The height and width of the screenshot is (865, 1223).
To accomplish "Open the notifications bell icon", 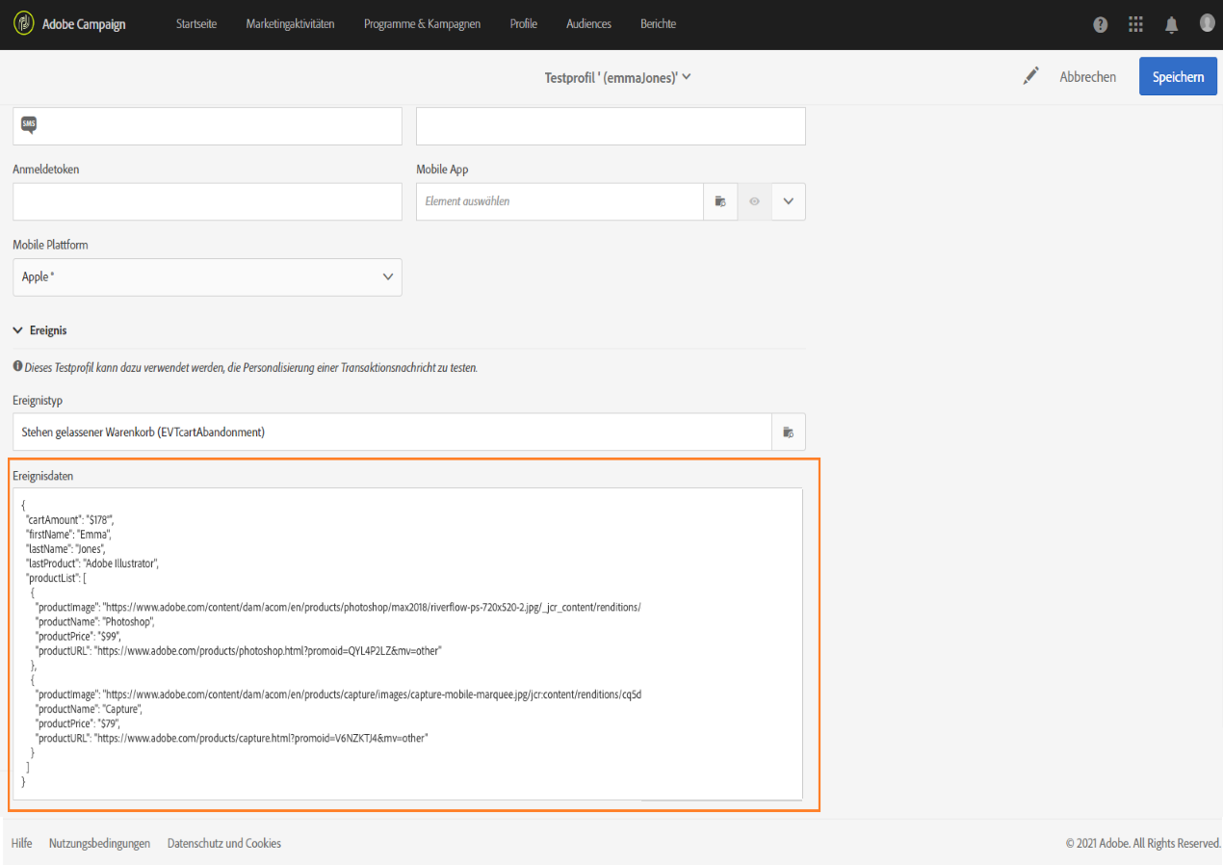I will pos(1172,25).
